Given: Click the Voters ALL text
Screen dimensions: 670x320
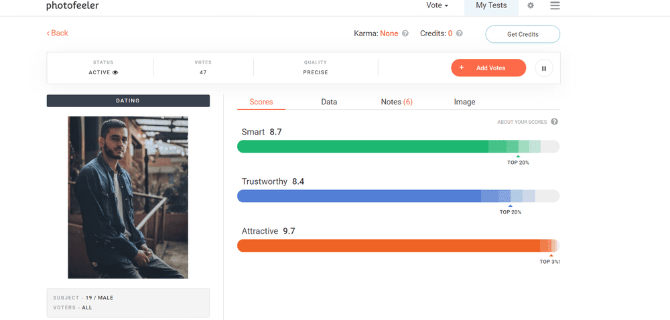Looking at the screenshot, I should click(72, 308).
